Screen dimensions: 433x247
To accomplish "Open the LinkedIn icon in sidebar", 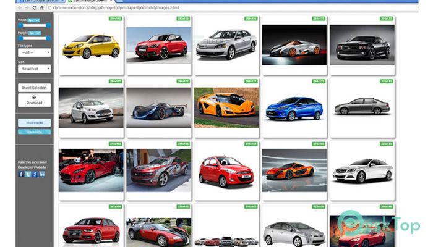I will (x=42, y=174).
